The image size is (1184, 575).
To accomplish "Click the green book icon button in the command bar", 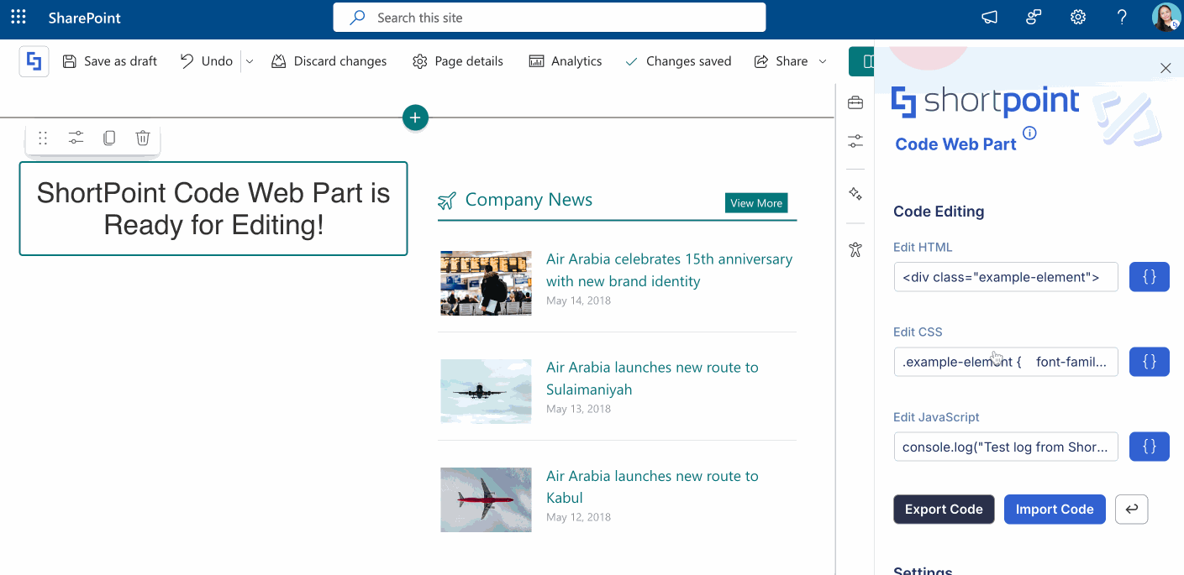I will (x=862, y=61).
